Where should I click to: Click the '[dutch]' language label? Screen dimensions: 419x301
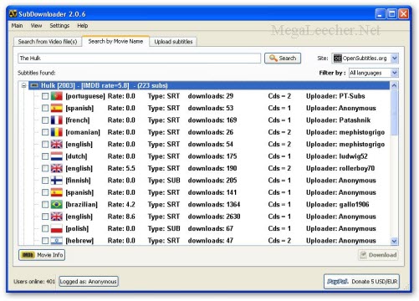pos(76,156)
